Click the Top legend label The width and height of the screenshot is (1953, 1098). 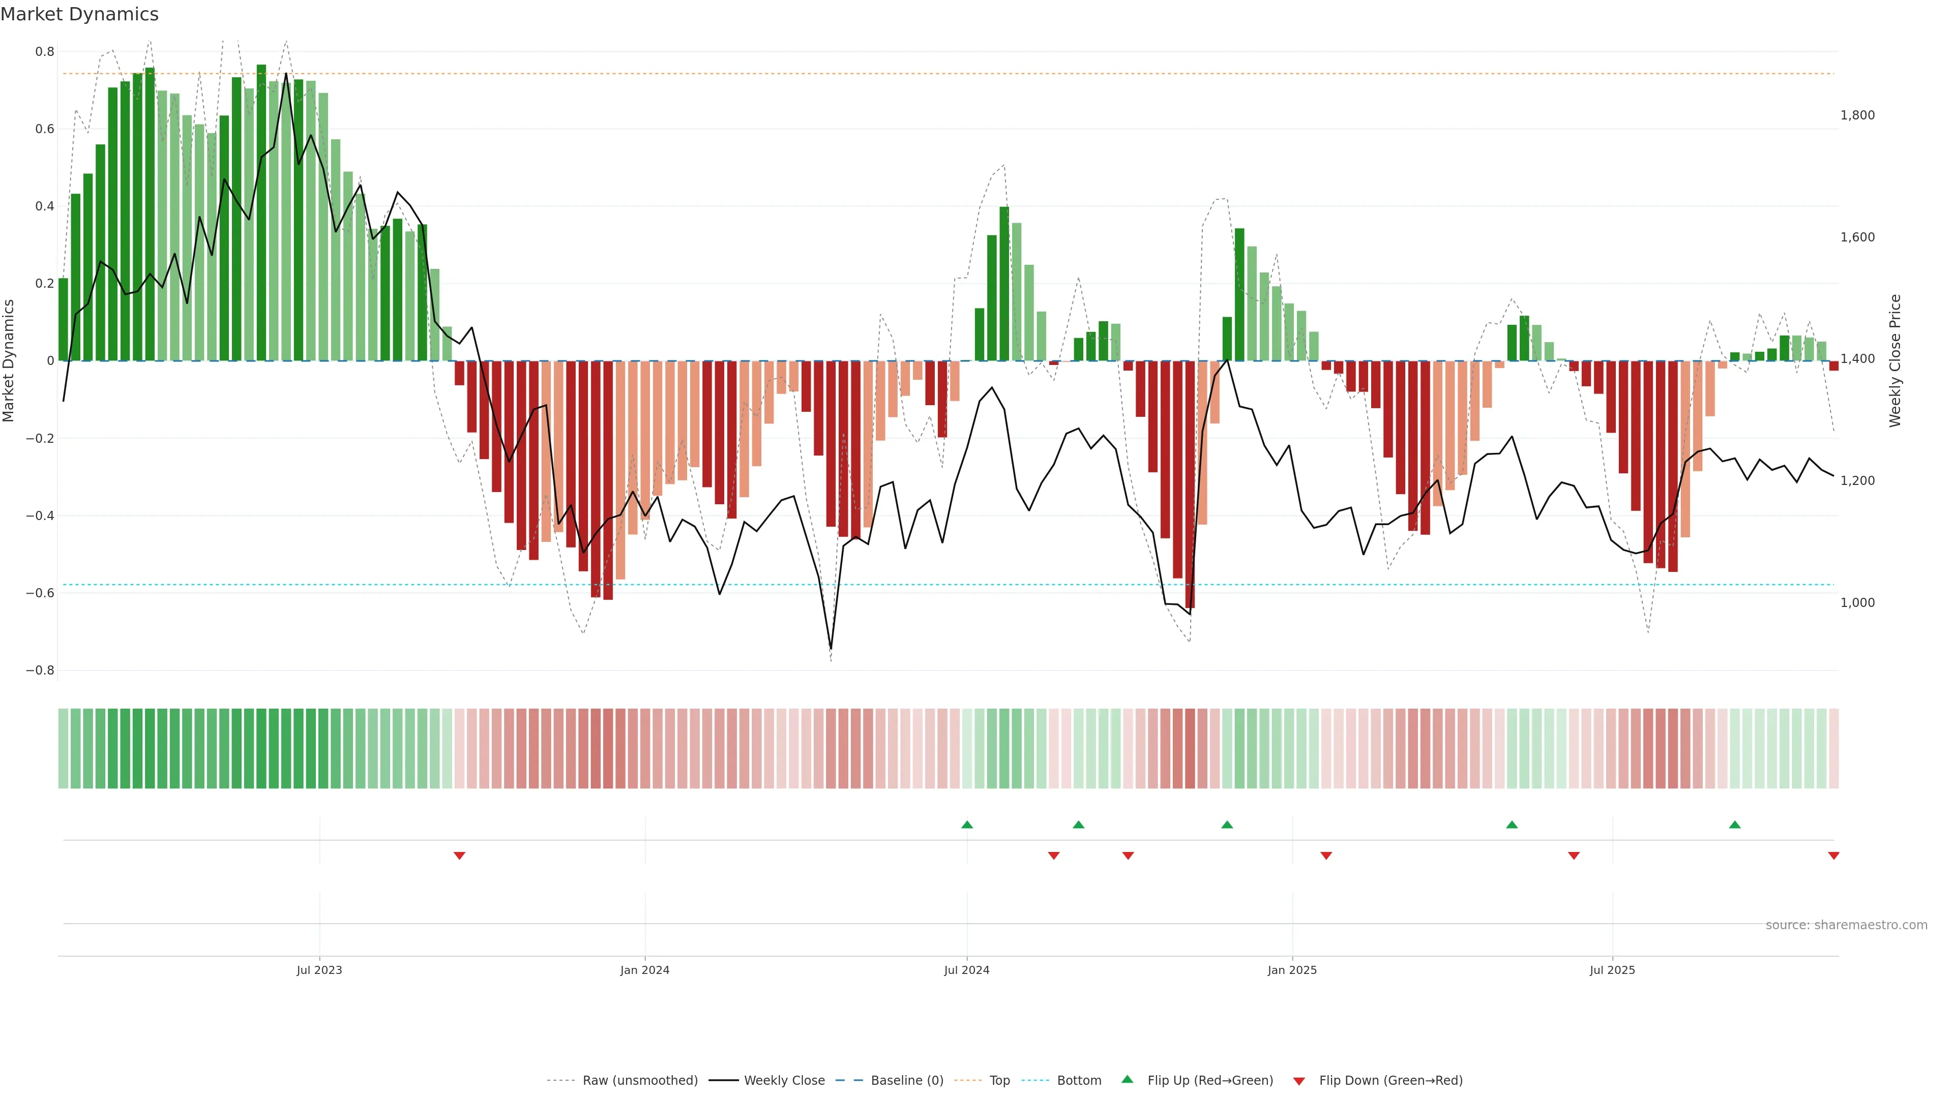click(999, 1081)
